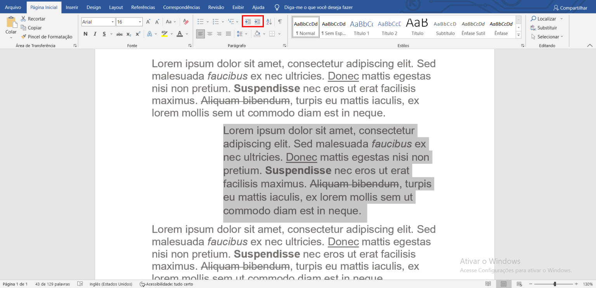Click the word count in the status bar
Viewport: 596px width, 288px height.
52,284
